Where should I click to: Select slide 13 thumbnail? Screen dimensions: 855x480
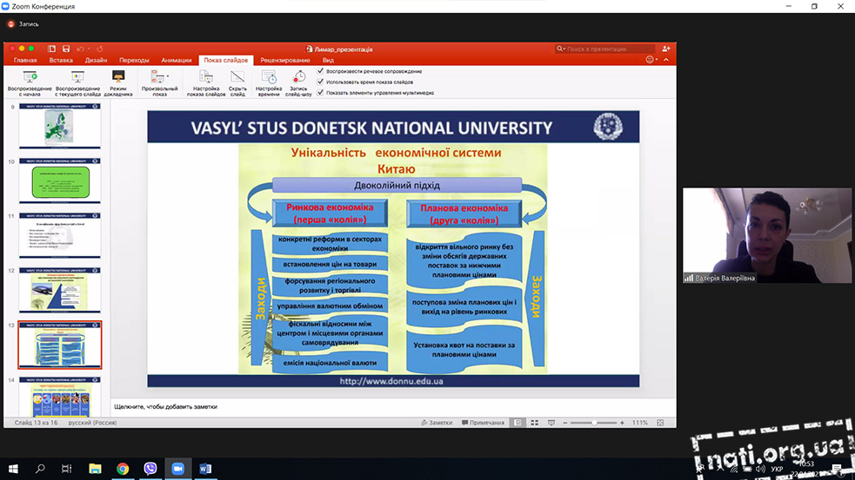pos(60,345)
